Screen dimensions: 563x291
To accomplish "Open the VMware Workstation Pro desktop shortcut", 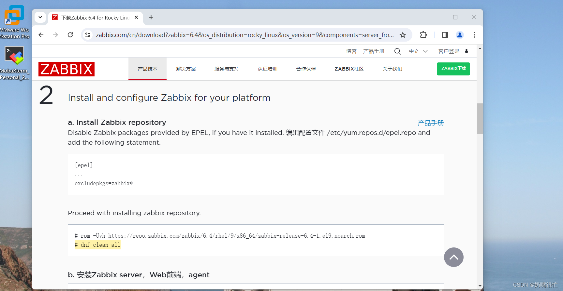I will click(x=14, y=21).
